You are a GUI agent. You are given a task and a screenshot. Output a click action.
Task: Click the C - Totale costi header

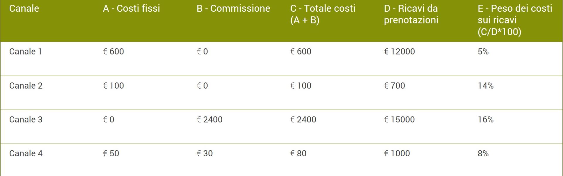(x=323, y=14)
